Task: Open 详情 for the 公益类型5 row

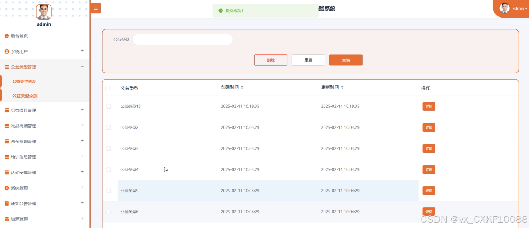Action: point(429,191)
